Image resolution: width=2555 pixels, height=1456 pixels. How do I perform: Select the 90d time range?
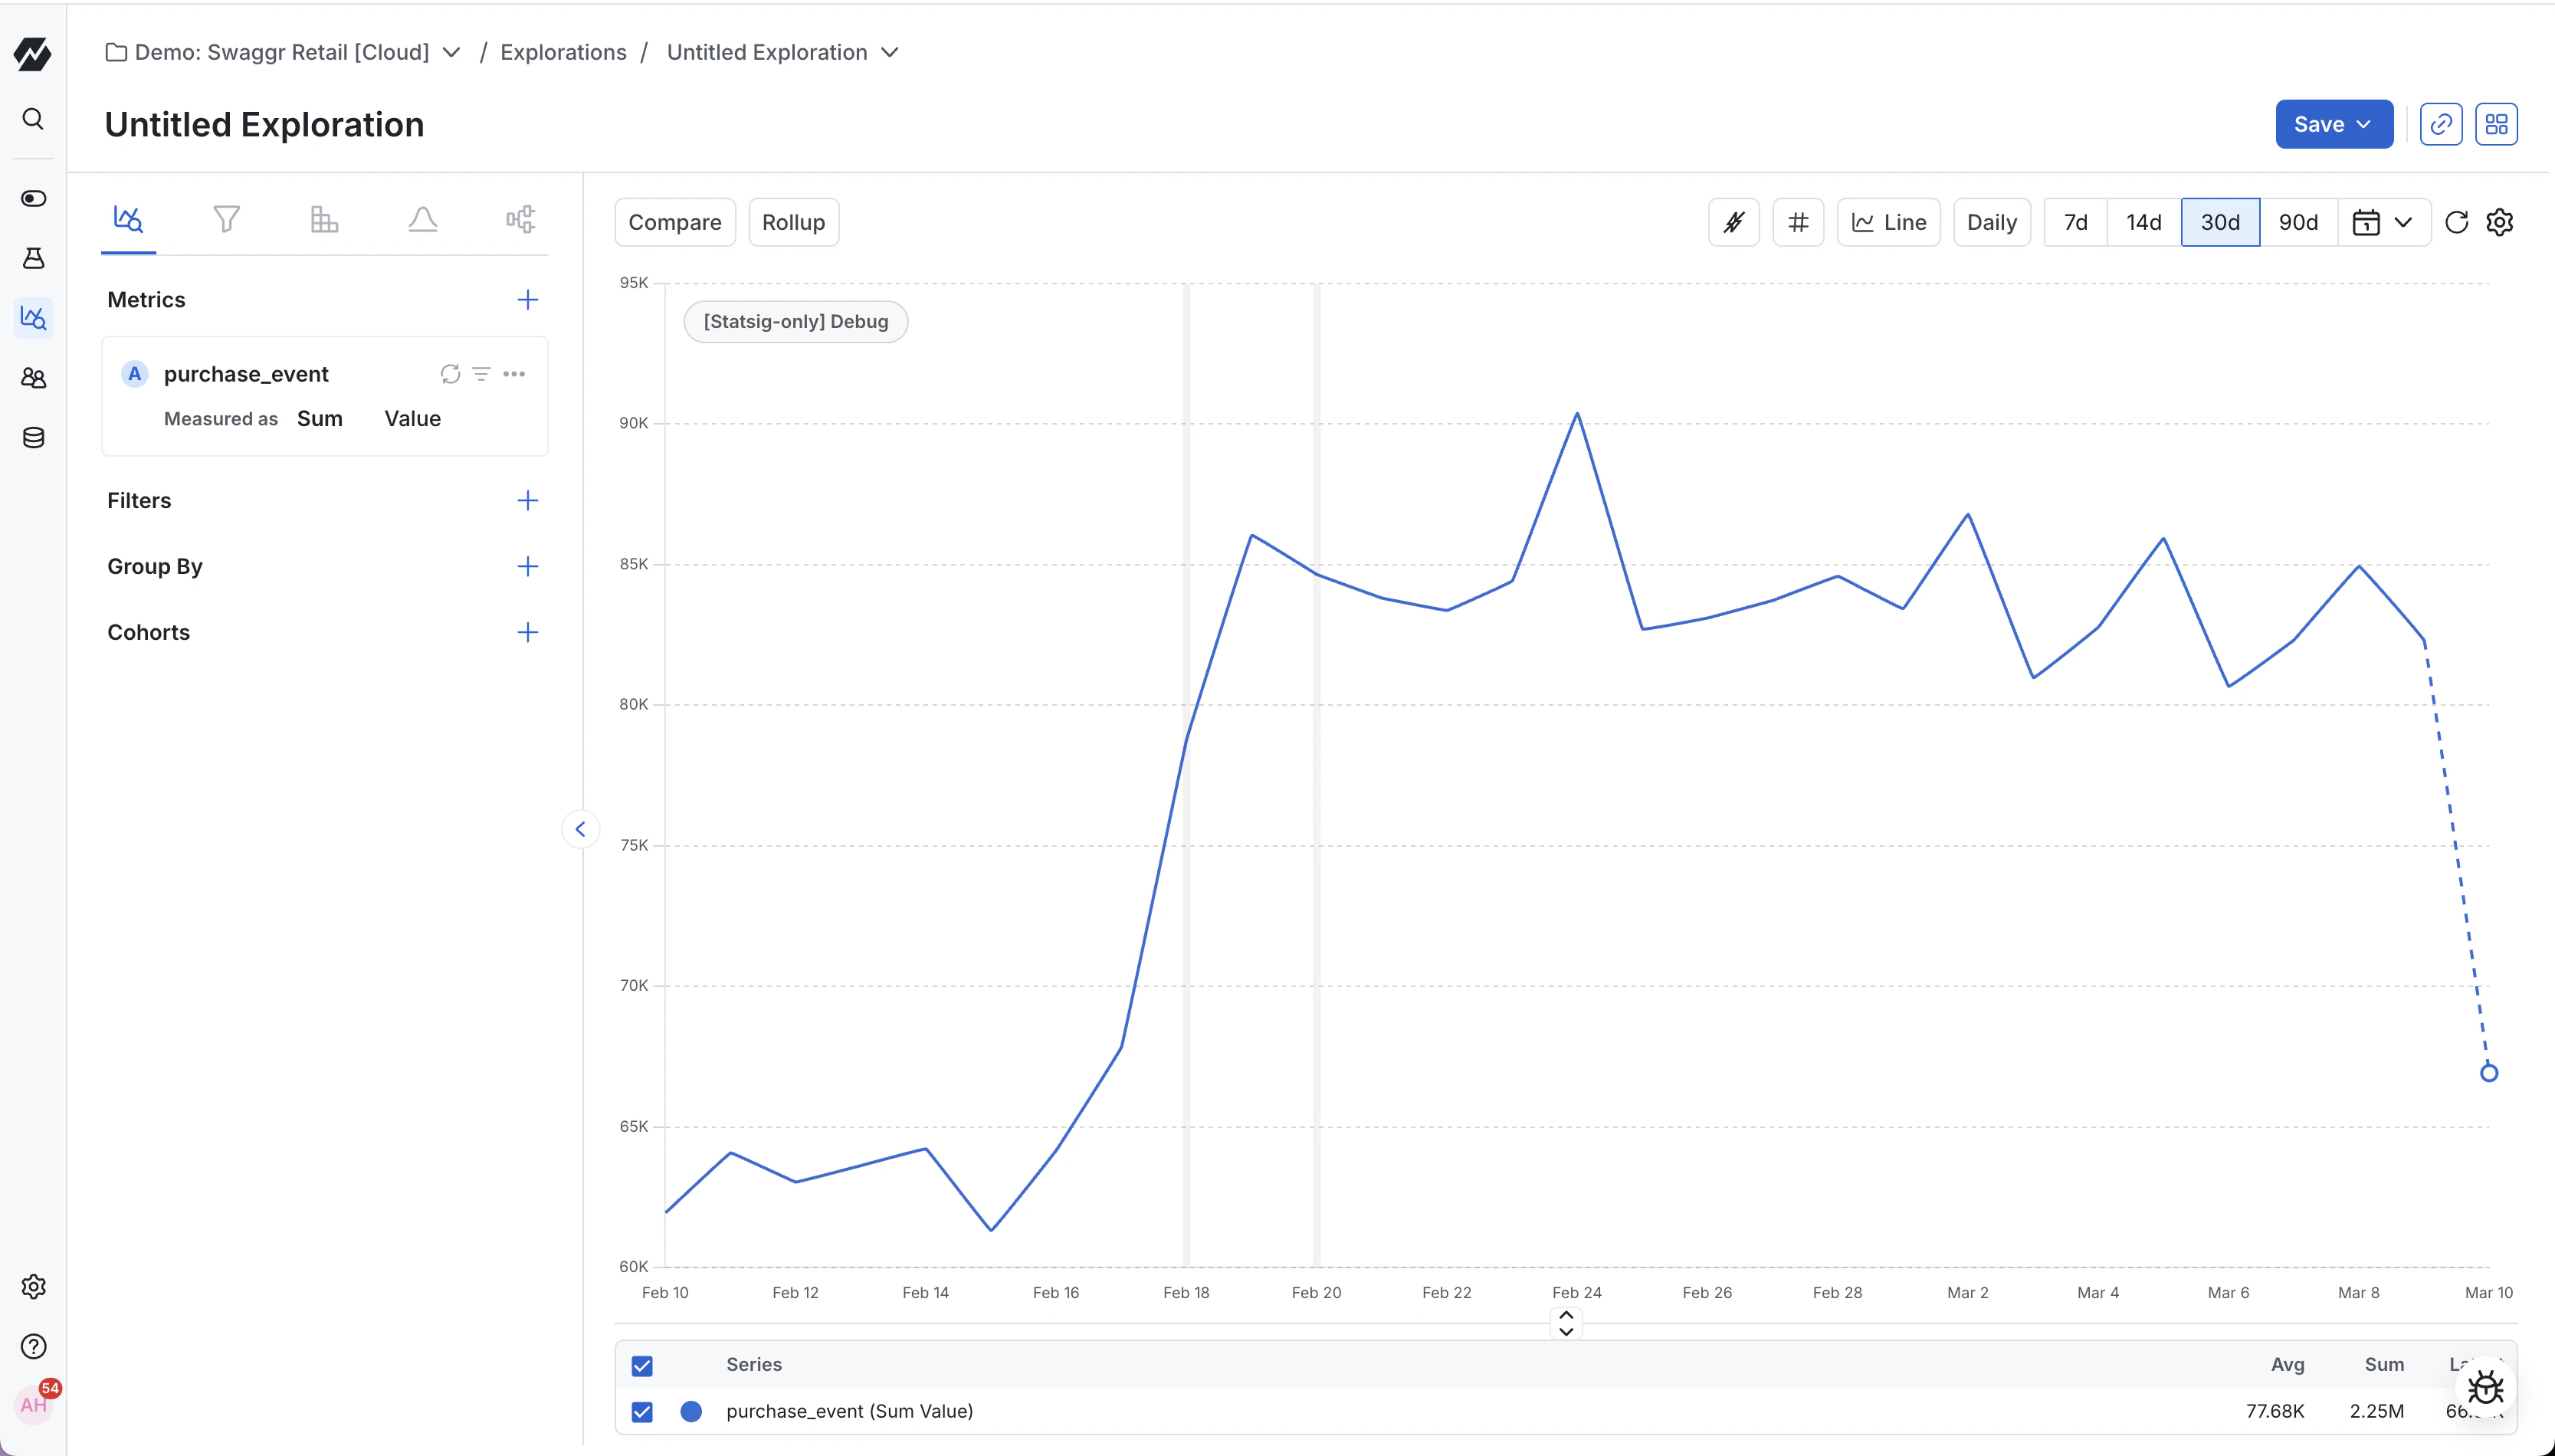click(2298, 221)
